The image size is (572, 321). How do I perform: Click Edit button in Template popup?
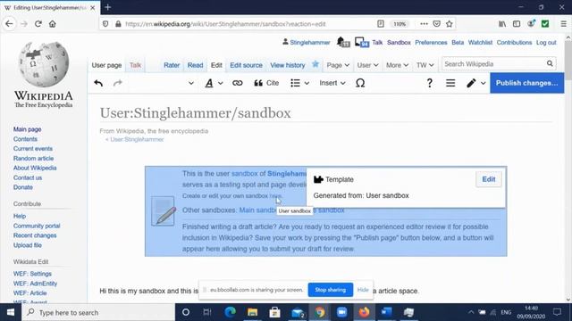pos(489,179)
